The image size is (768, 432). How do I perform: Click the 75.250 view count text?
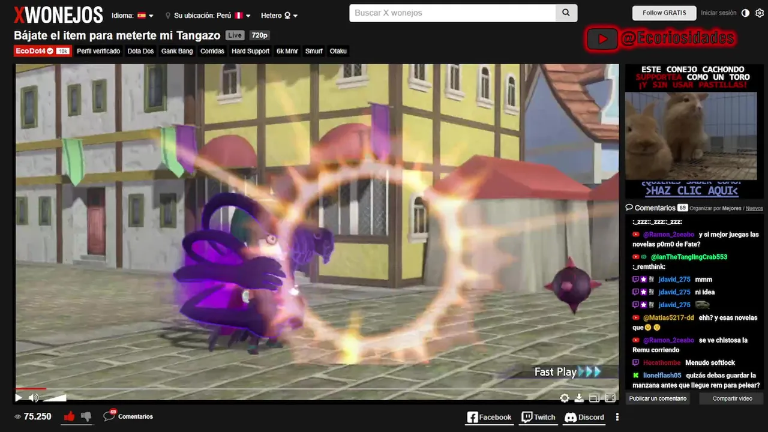pos(38,416)
